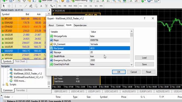Screen dimensions: 182x102
Task: Select the text 'A' tool
Action: 41,6
